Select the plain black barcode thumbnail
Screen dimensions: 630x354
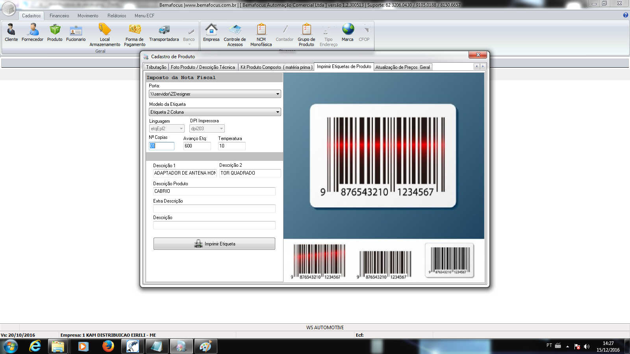point(384,265)
